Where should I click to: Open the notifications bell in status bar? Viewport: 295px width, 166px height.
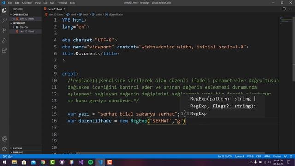(x=291, y=156)
